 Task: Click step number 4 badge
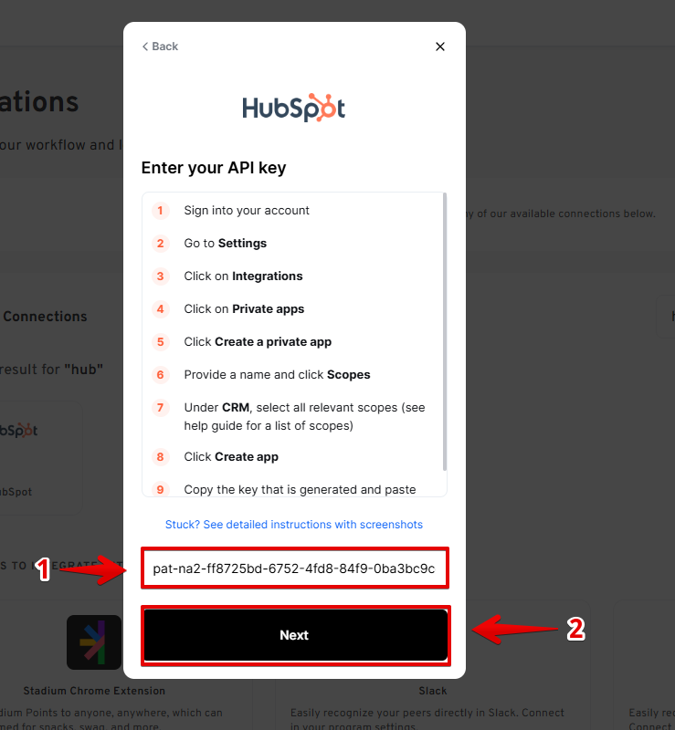click(161, 309)
